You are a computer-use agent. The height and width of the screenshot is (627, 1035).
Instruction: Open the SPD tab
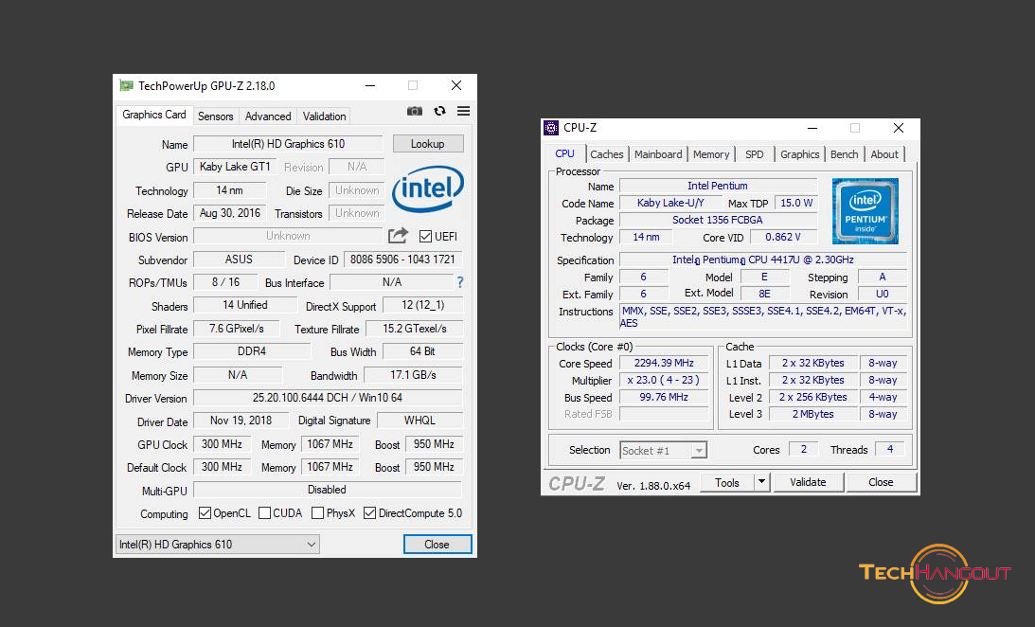[755, 154]
